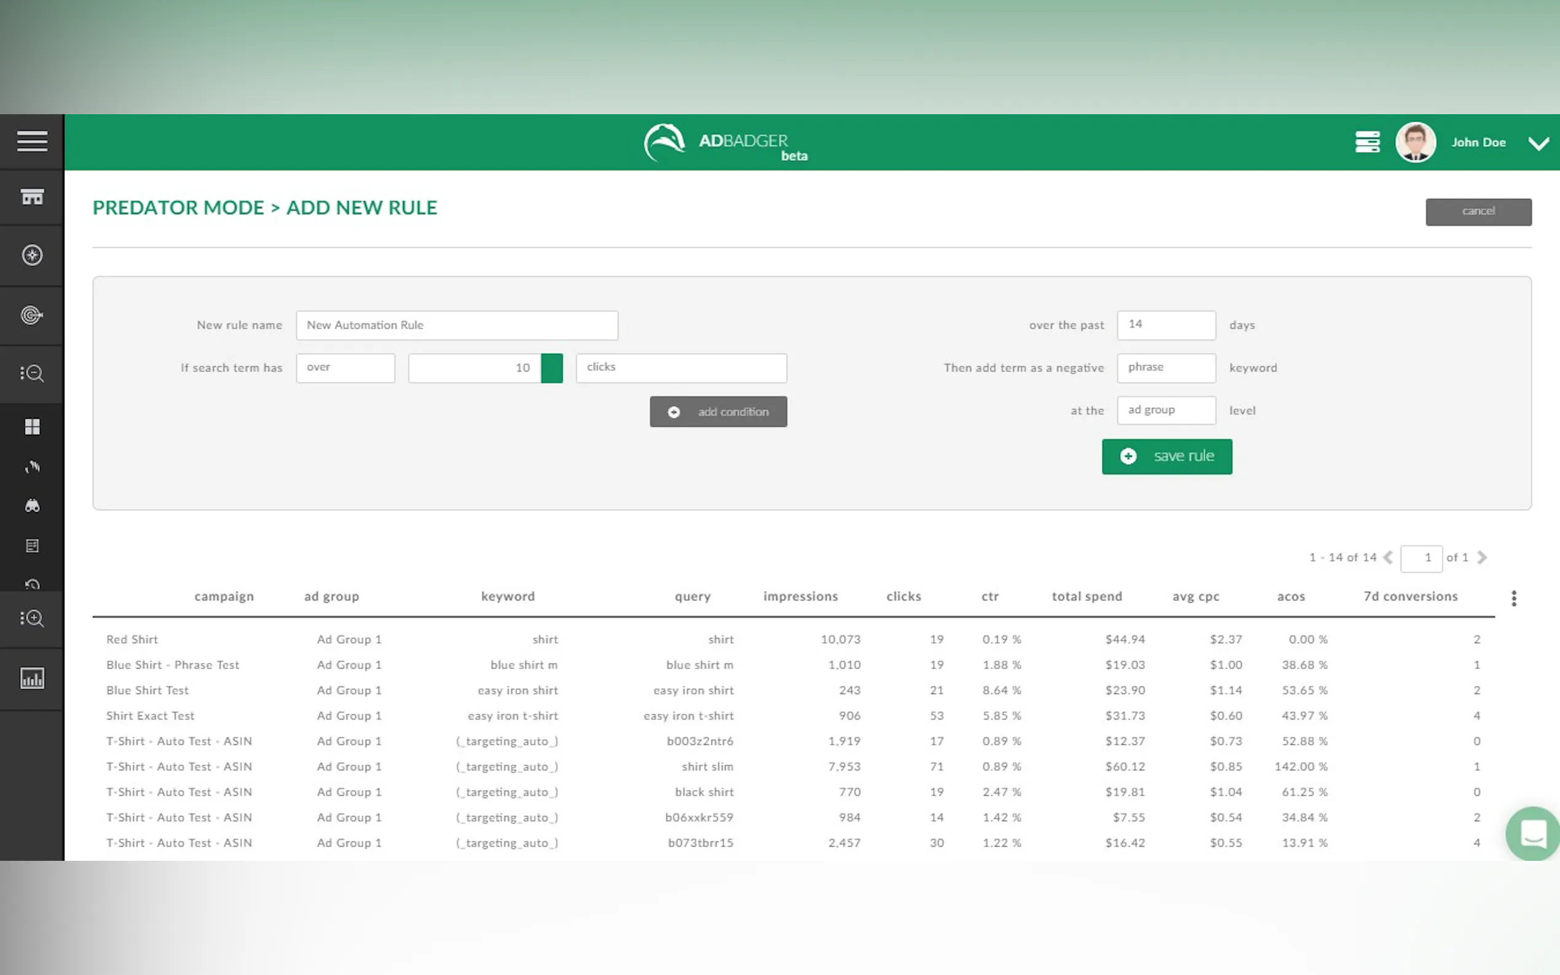Expand the John Doe account dropdown arrow
This screenshot has width=1560, height=975.
point(1539,143)
